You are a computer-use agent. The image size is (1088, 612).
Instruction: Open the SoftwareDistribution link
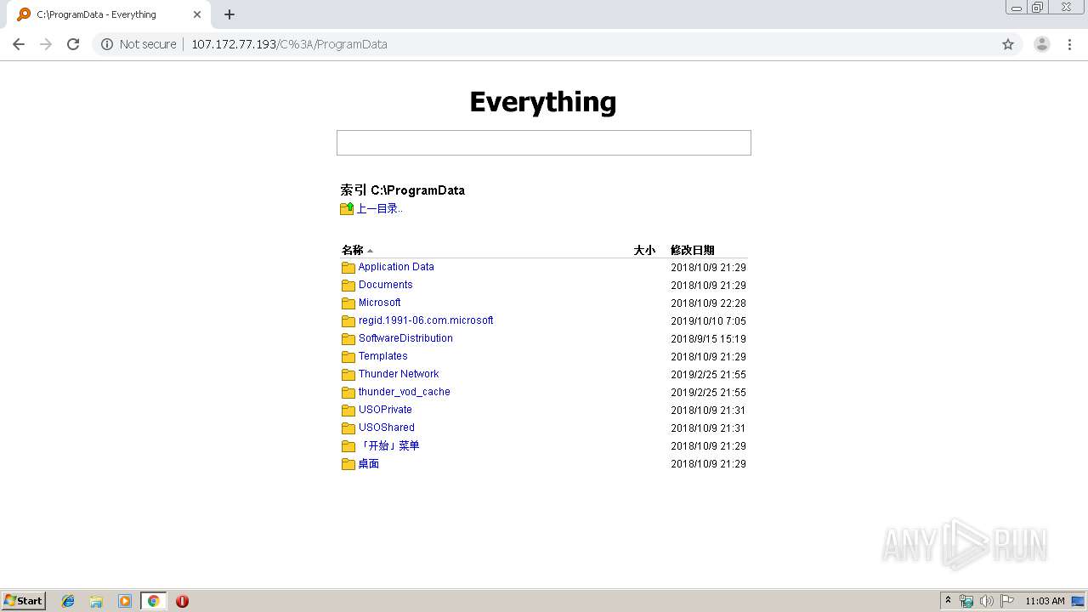pyautogui.click(x=405, y=338)
